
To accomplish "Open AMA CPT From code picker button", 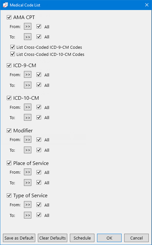I will coord(27,26).
